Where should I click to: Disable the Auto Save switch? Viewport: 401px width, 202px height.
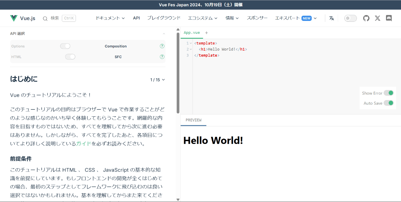pos(389,103)
